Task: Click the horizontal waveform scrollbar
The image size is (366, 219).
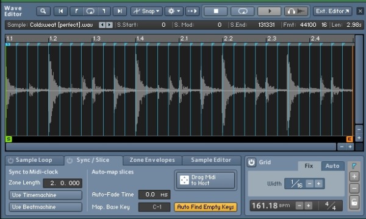Action: pyautogui.click(x=171, y=147)
